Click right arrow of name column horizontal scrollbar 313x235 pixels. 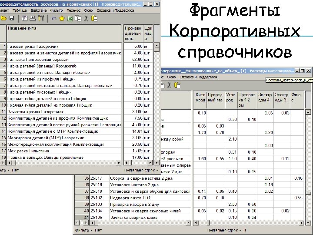point(119,163)
